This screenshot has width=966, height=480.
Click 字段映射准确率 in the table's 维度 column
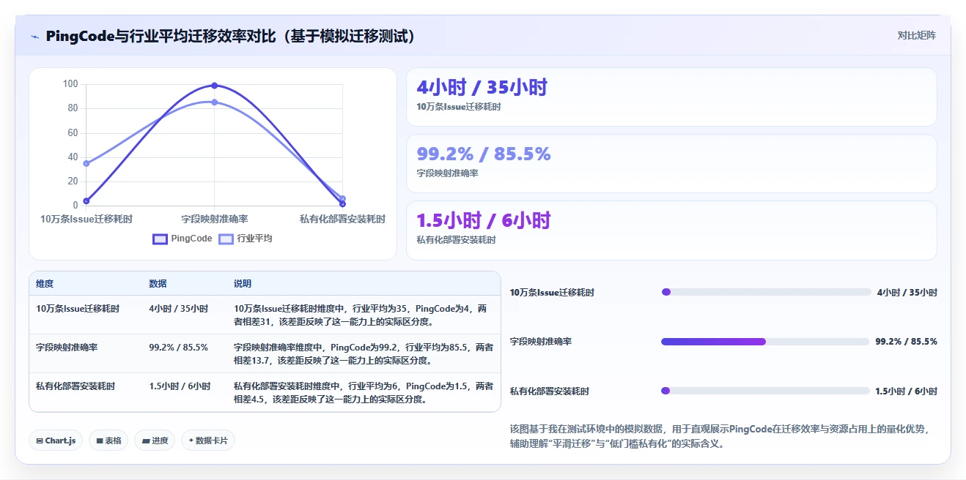click(67, 348)
